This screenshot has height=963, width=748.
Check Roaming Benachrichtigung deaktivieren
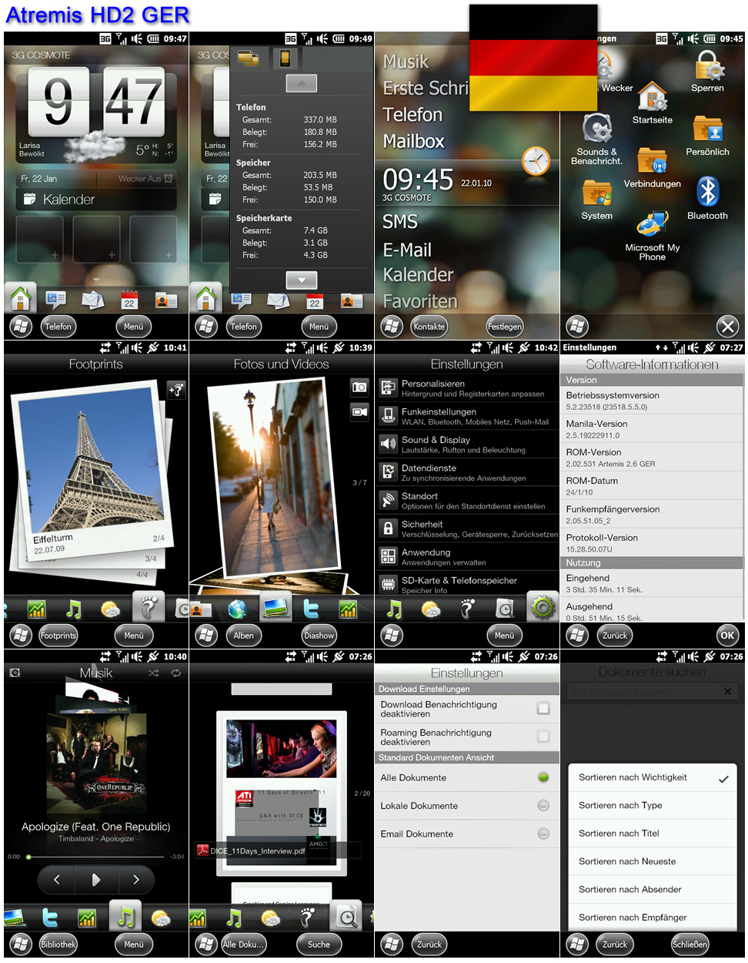pyautogui.click(x=543, y=737)
